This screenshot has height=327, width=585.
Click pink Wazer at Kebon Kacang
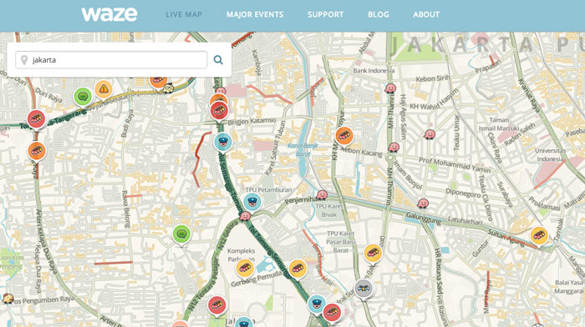point(394,148)
